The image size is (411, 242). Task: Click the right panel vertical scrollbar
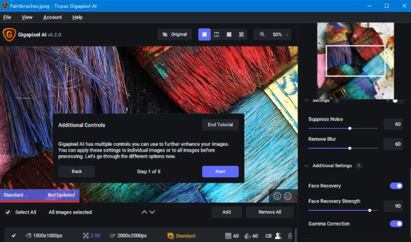(410, 203)
